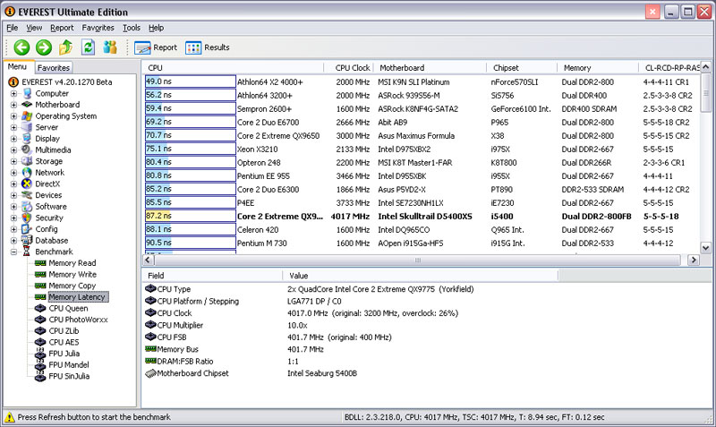Select Memory Copy benchmark
Viewport: 716px width, 427px height.
point(72,286)
